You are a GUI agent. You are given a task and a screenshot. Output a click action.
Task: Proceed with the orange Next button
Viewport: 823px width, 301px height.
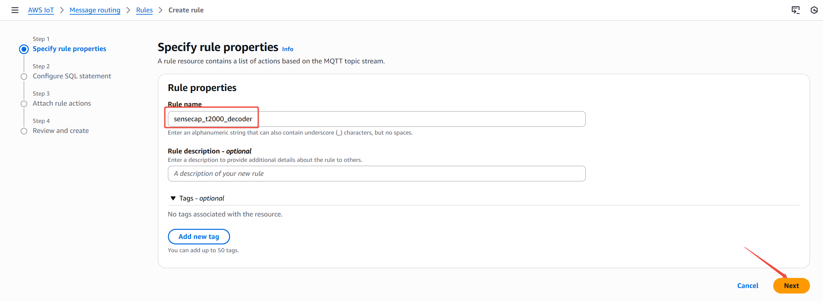[791, 286]
